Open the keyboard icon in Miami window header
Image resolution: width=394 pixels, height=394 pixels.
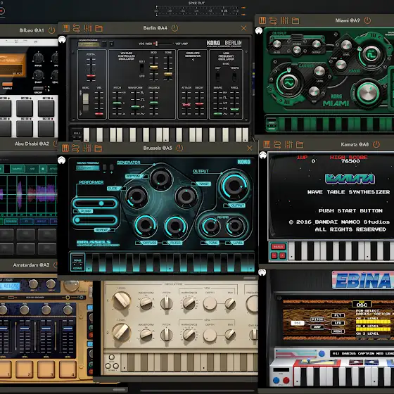(262, 20)
